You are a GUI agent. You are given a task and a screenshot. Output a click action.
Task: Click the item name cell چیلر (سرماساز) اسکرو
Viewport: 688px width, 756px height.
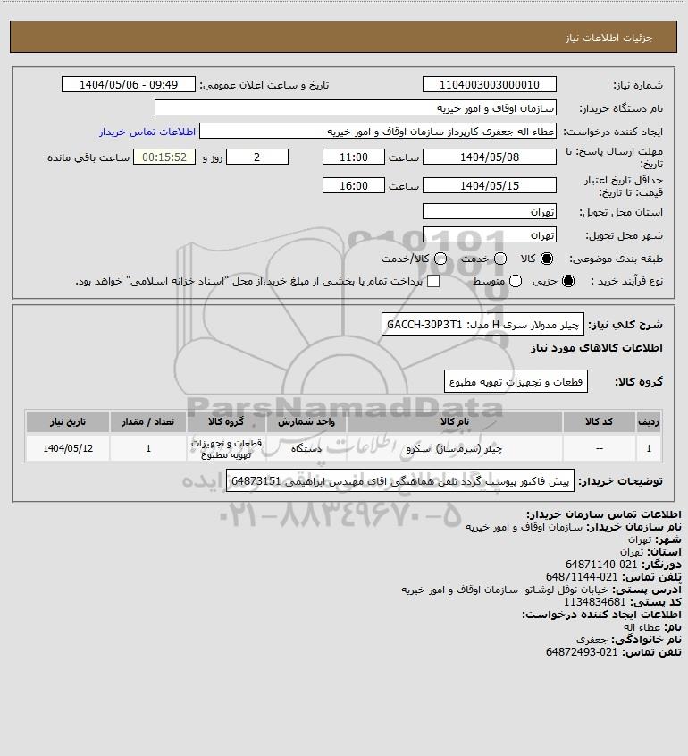click(455, 448)
